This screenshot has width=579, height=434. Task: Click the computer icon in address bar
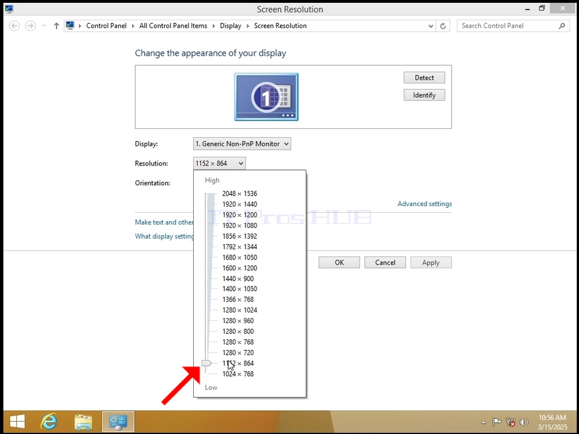click(x=70, y=25)
